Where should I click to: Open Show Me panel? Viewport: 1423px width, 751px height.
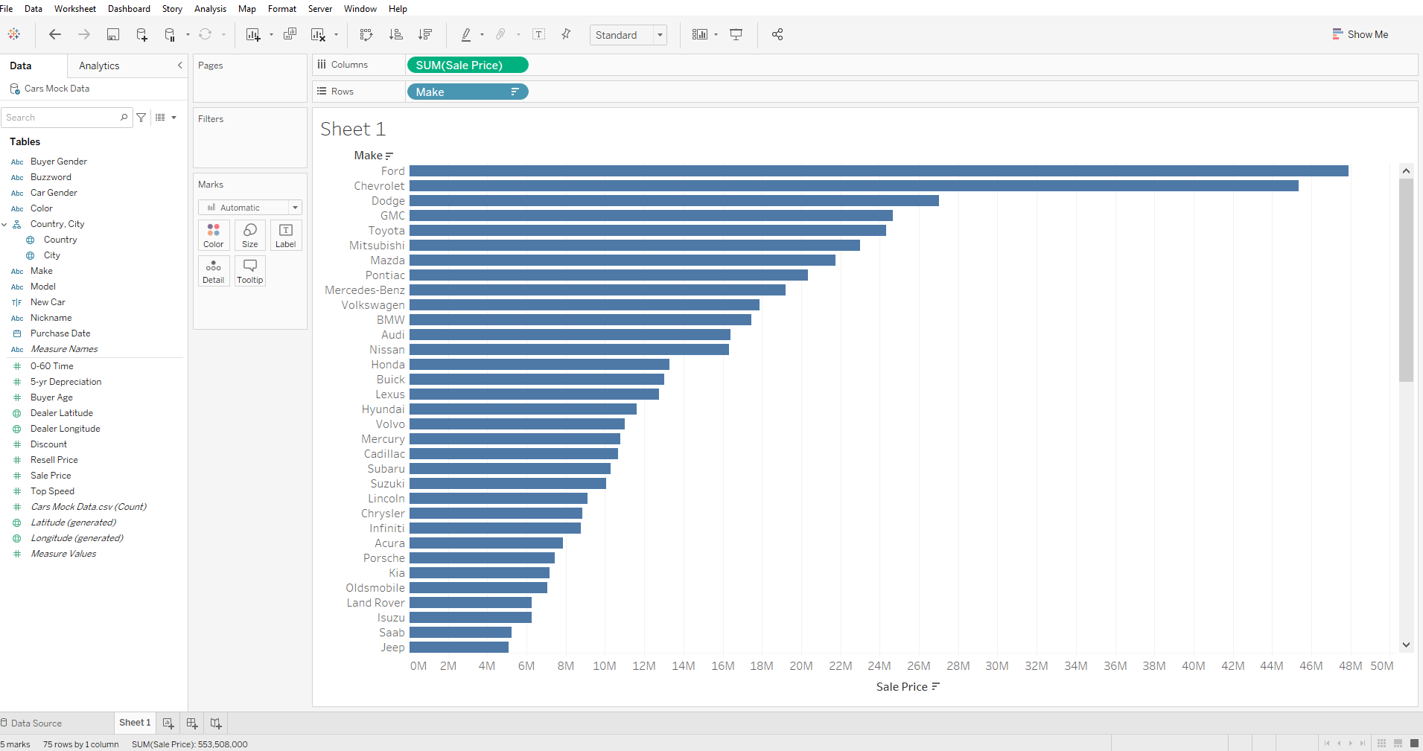1360,34
